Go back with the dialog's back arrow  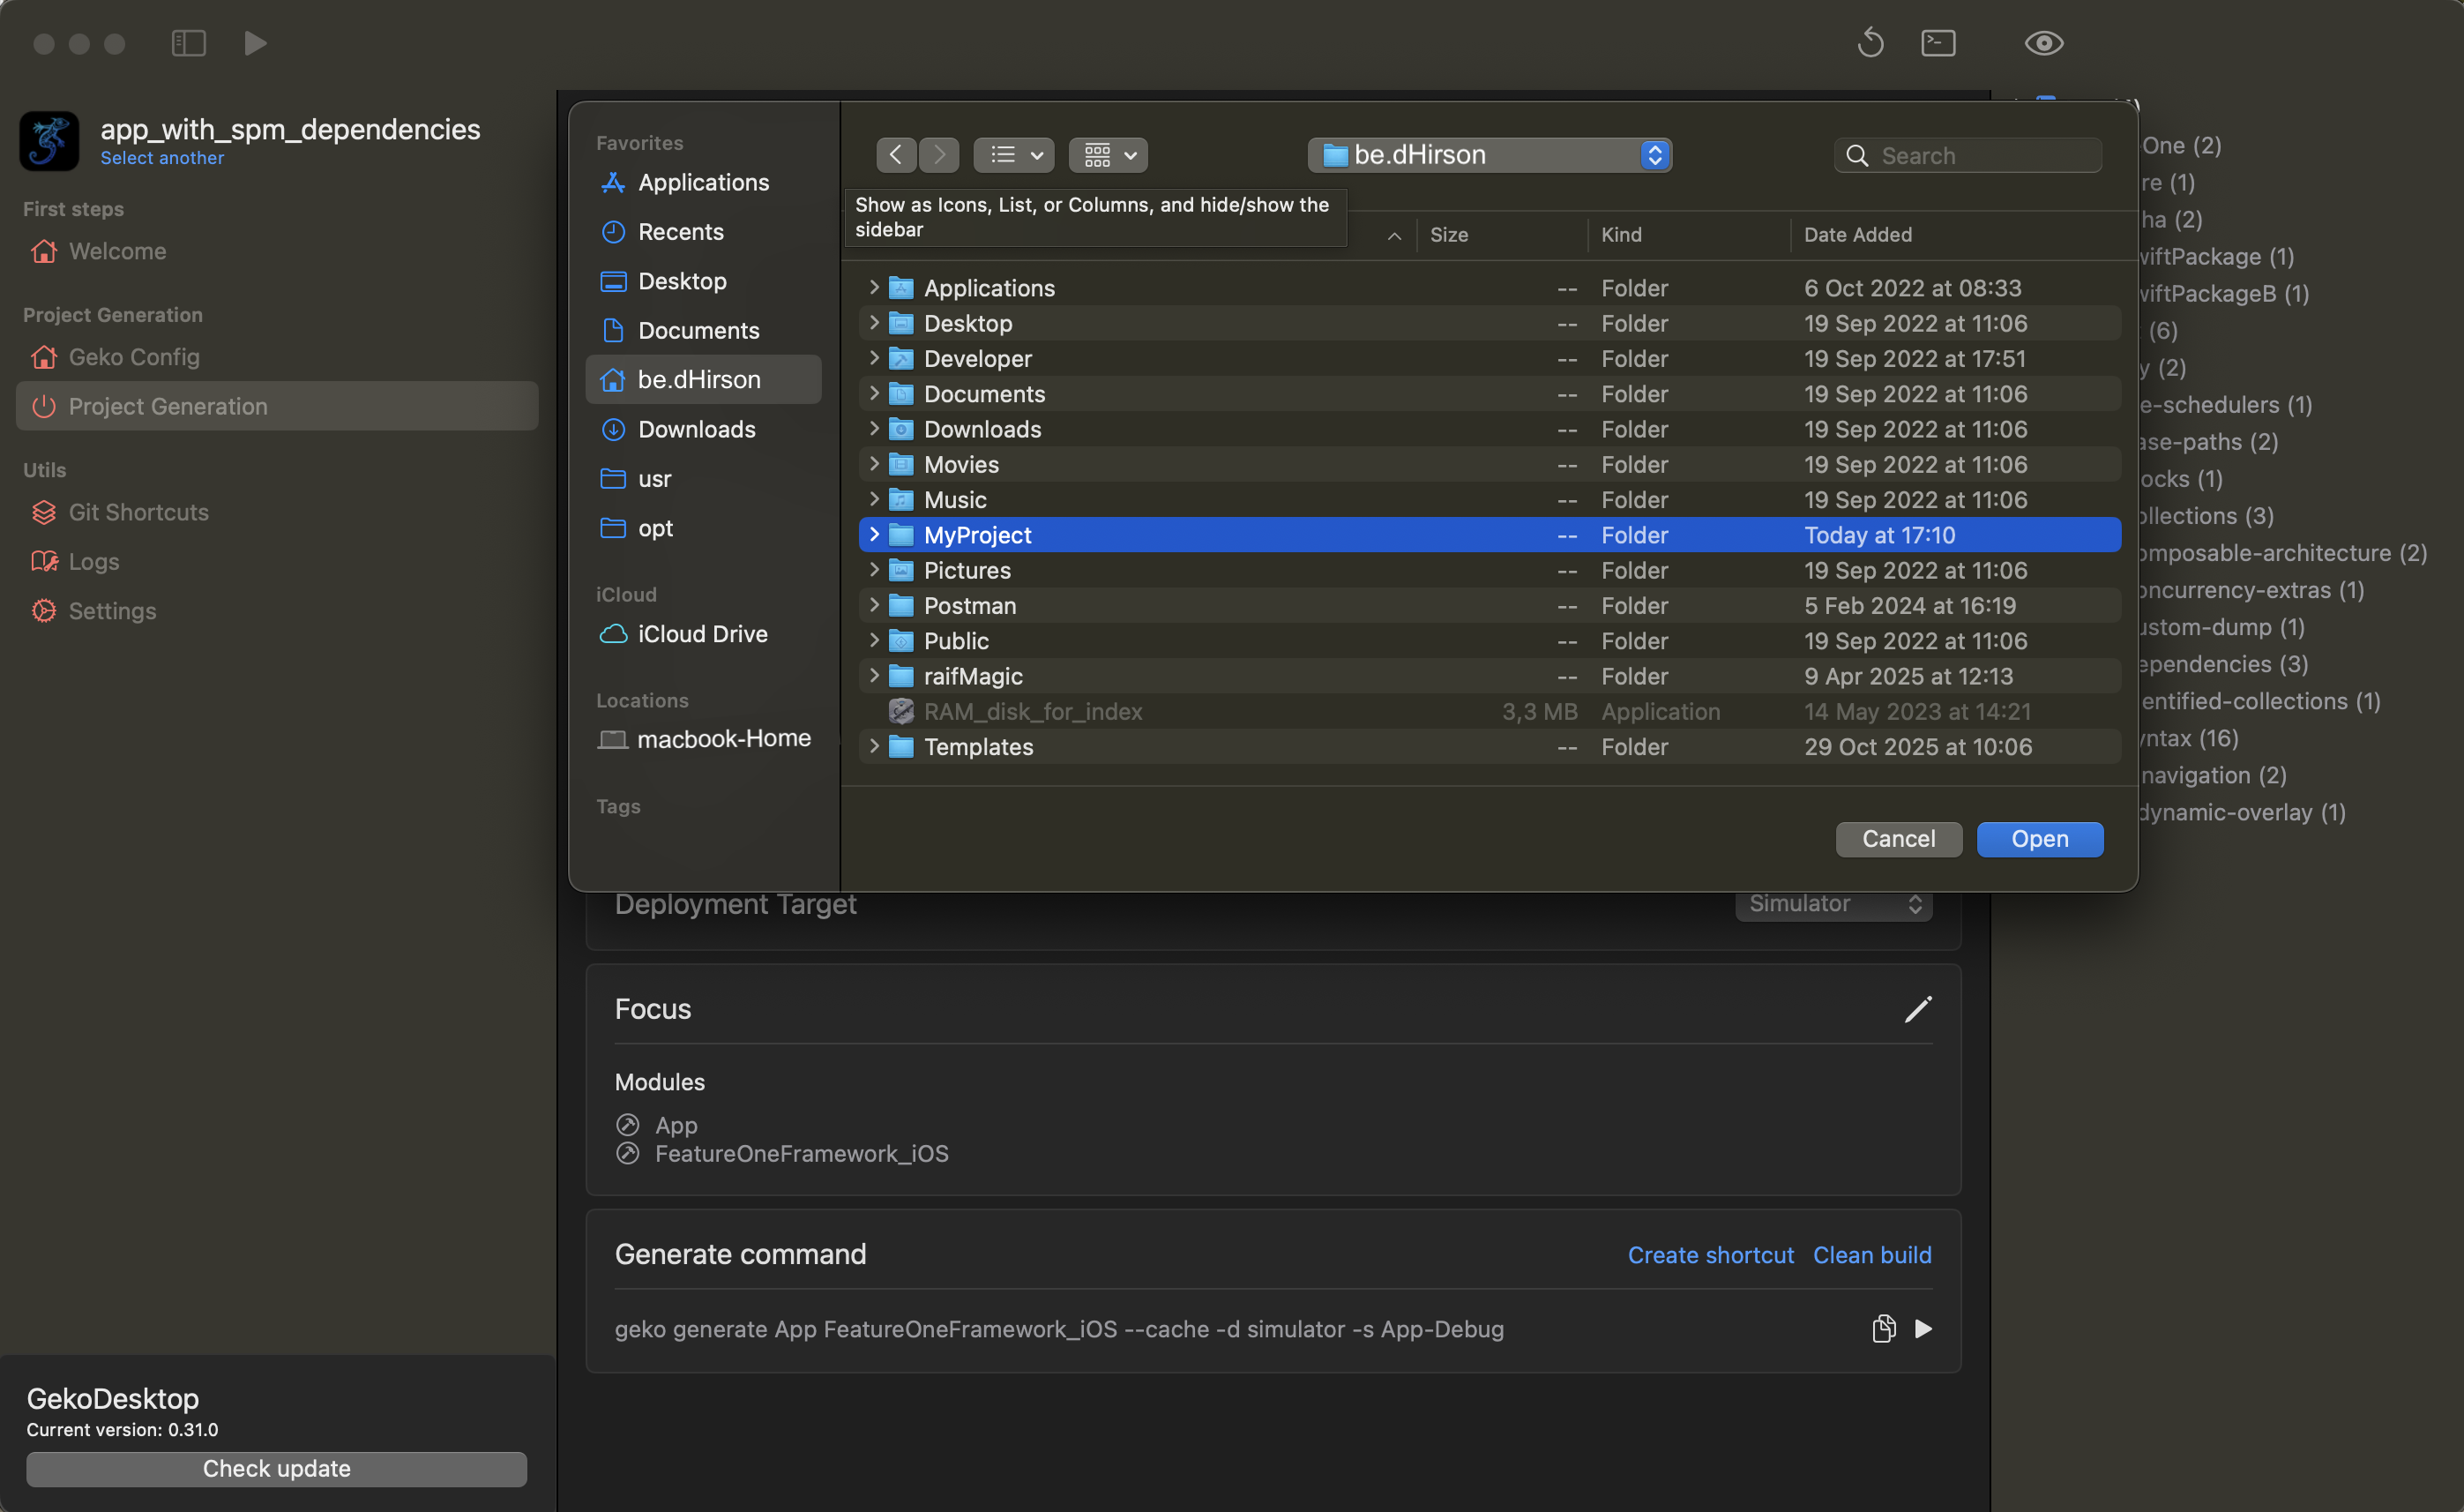pos(896,155)
